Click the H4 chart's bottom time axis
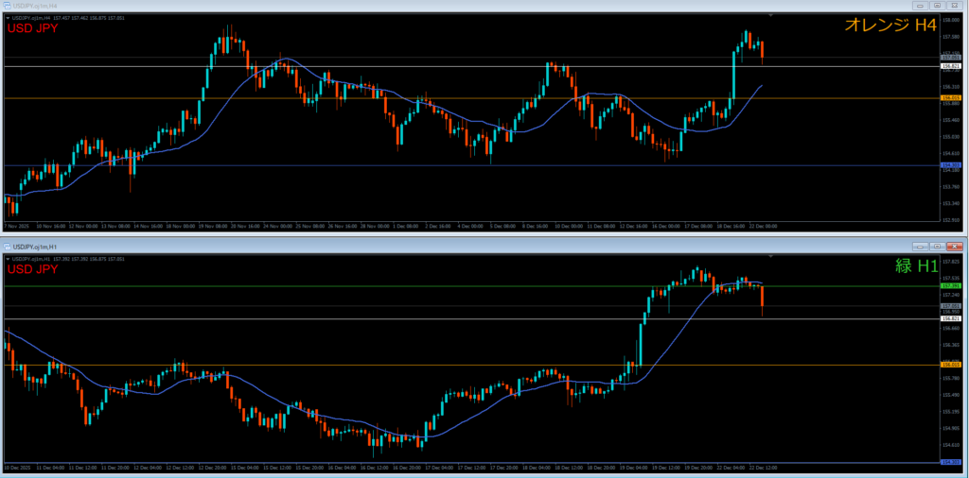Screen dimensions: 969x478 [379, 227]
